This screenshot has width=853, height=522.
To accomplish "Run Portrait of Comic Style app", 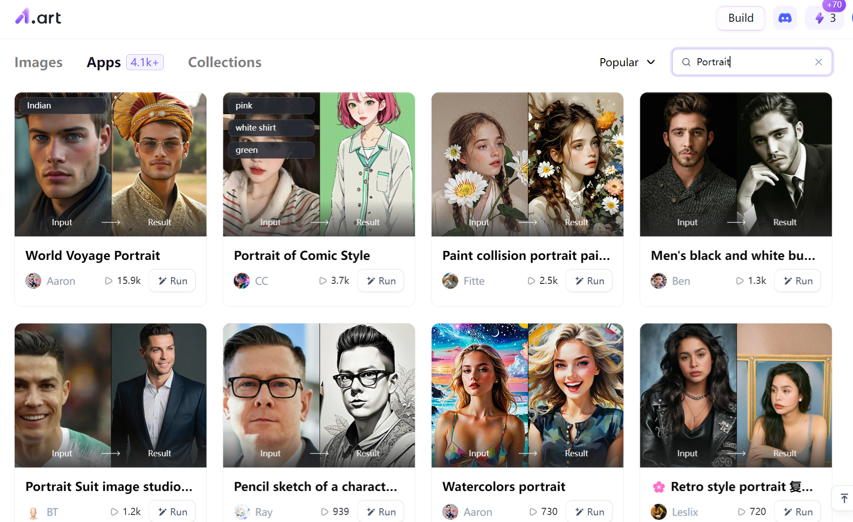I will [381, 281].
